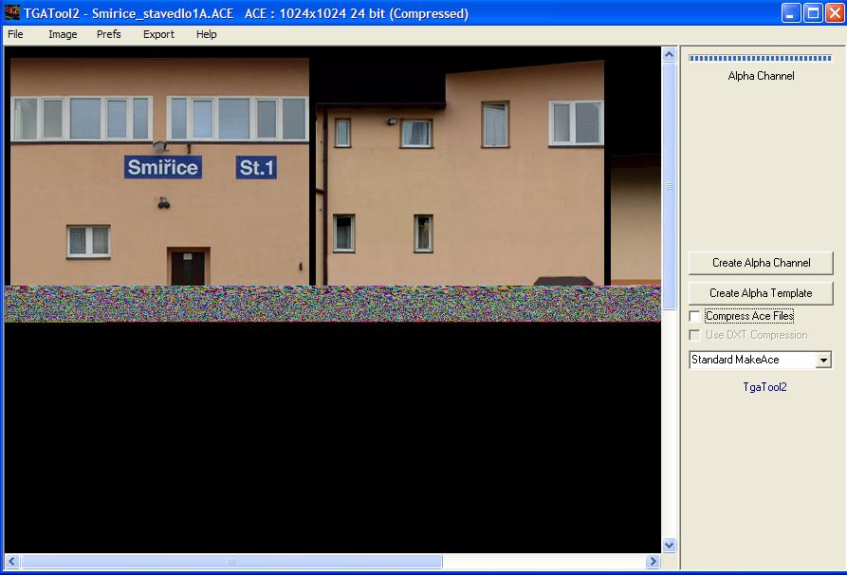Click the blue TgaTool2 link
Viewport: 847px width, 575px height.
764,387
